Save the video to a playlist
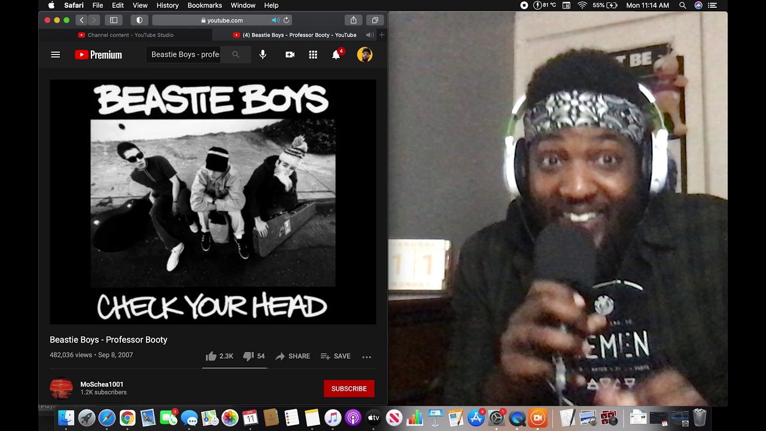 point(336,356)
